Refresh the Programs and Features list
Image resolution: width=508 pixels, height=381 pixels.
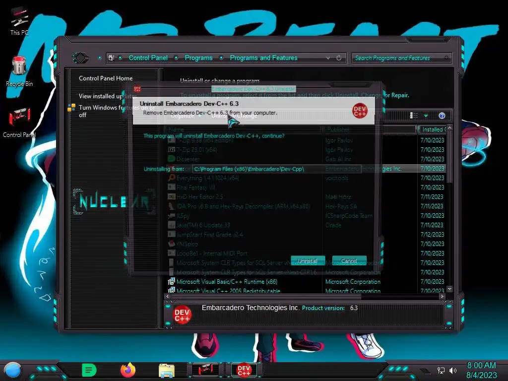[339, 58]
